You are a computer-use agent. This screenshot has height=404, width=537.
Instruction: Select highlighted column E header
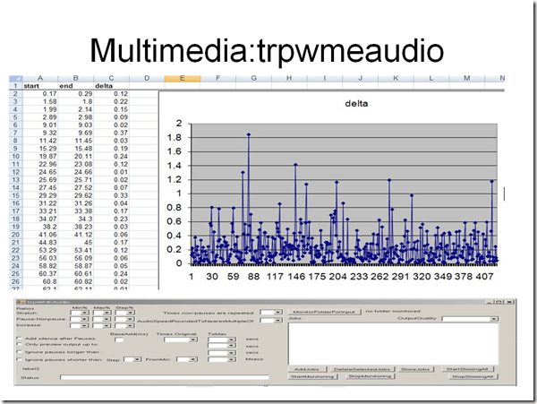[183, 79]
